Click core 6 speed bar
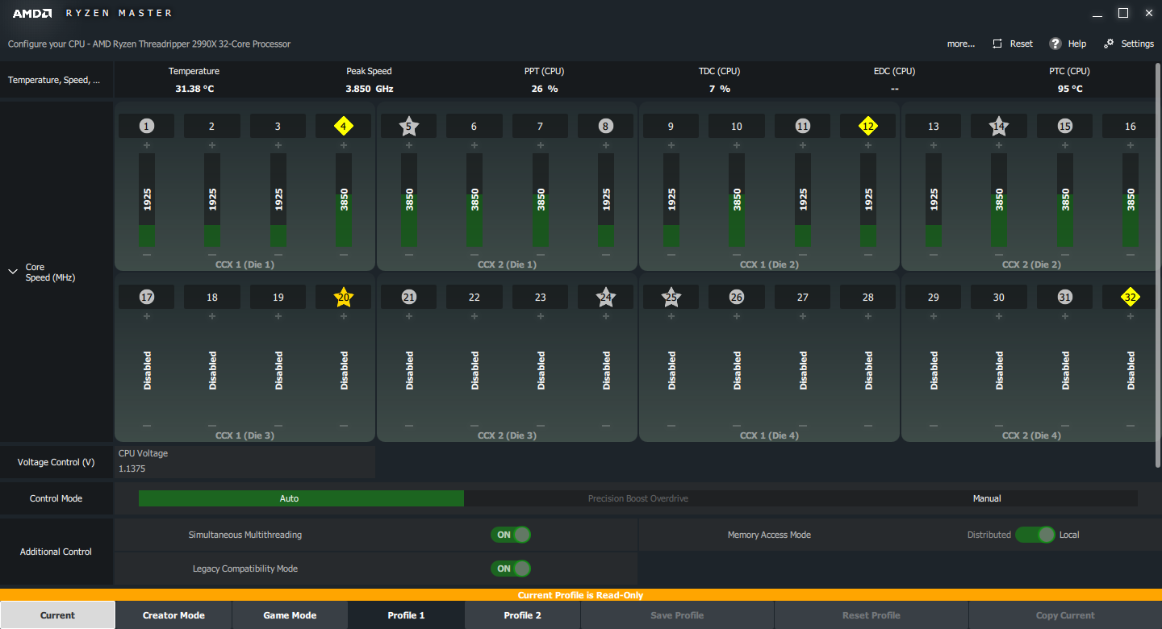Screen dimensions: 1162x629 click(x=474, y=200)
